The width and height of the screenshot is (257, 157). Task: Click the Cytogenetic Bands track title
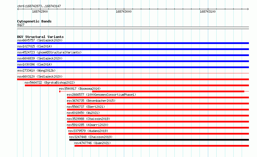click(34, 21)
